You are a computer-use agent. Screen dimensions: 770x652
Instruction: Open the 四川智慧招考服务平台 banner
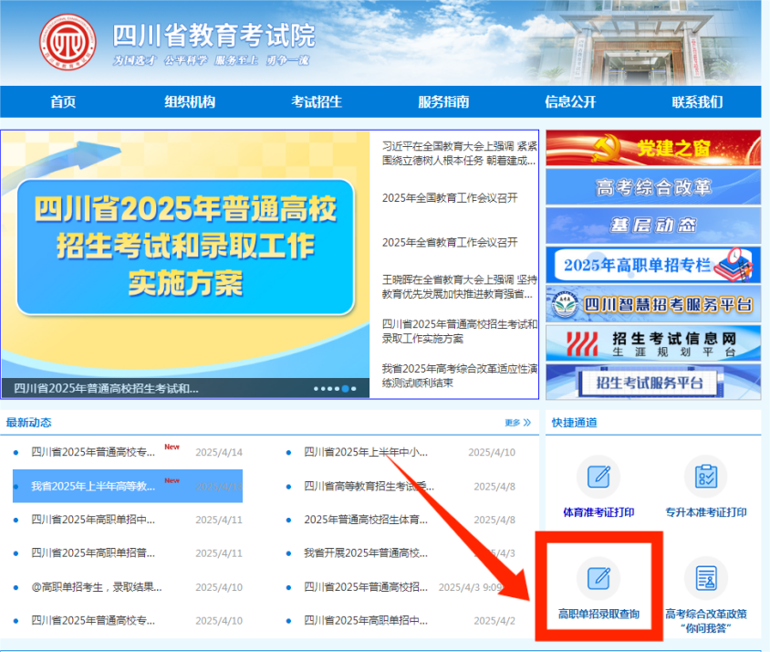652,304
